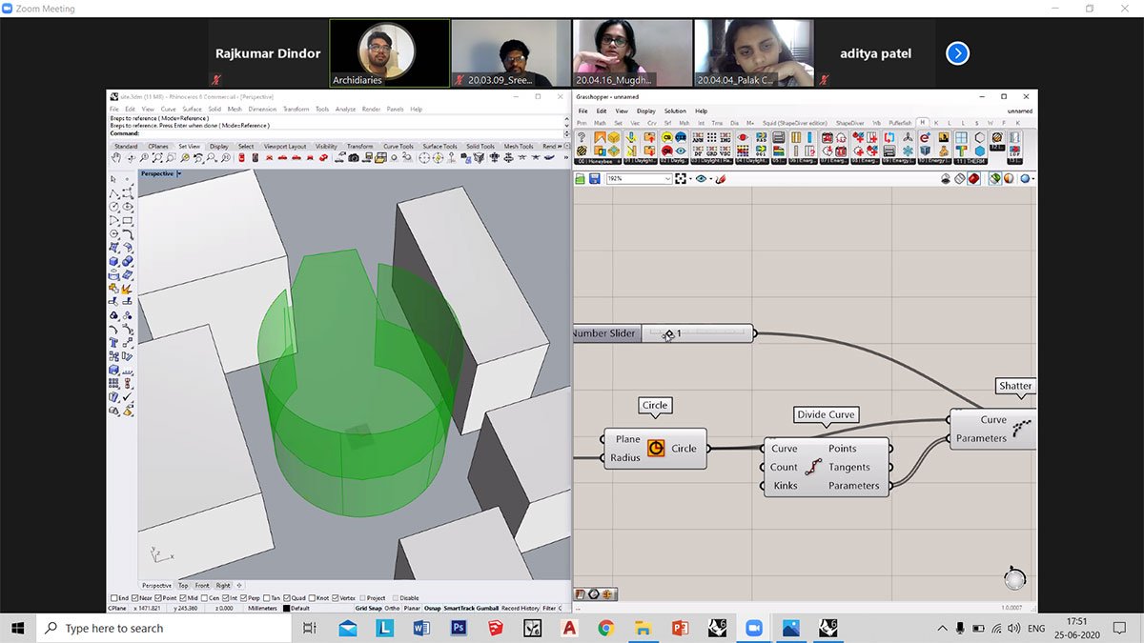1144x643 pixels.
Task: Show next Zoom participants with arrow button
Action: 957,53
